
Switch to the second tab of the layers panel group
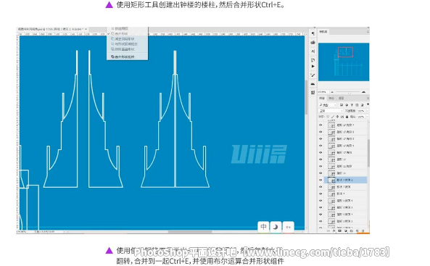click(x=331, y=98)
